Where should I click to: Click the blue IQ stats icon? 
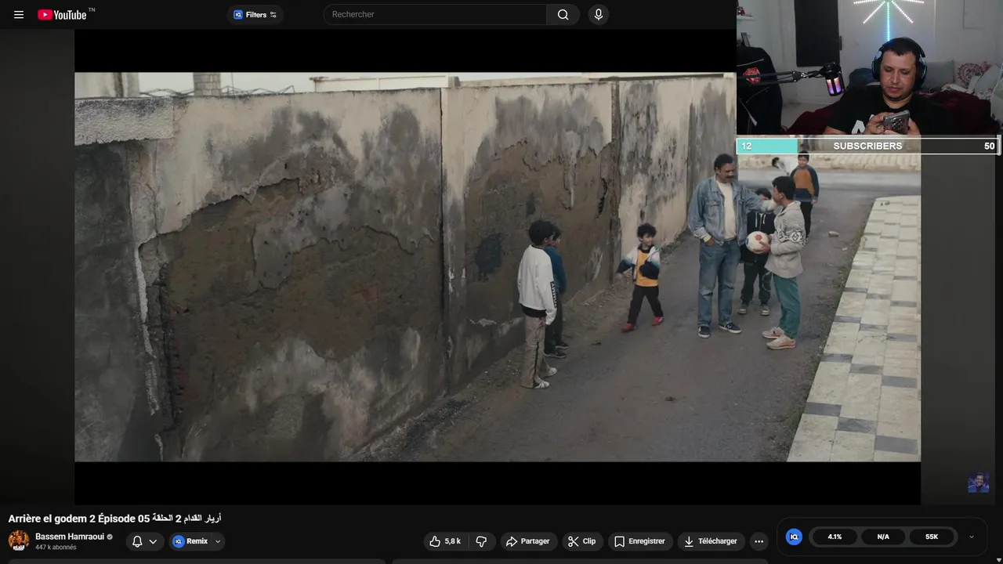(x=794, y=537)
